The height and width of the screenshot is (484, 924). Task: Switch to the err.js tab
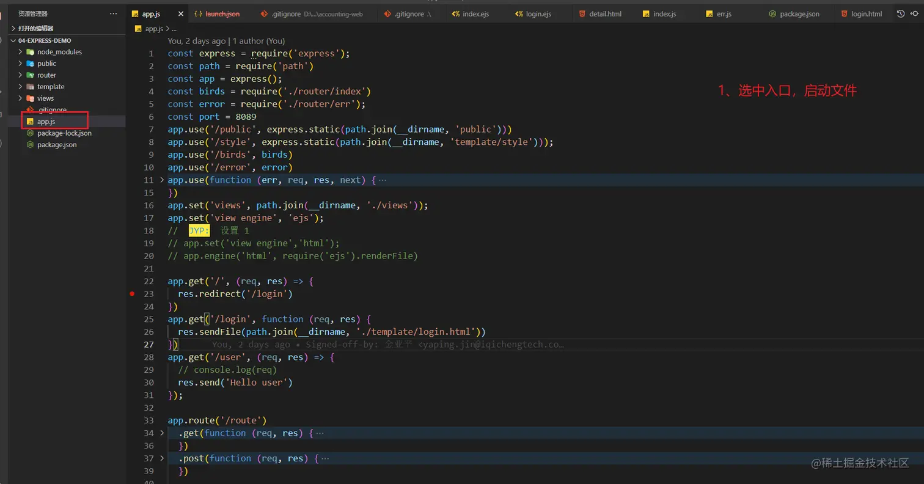[724, 14]
